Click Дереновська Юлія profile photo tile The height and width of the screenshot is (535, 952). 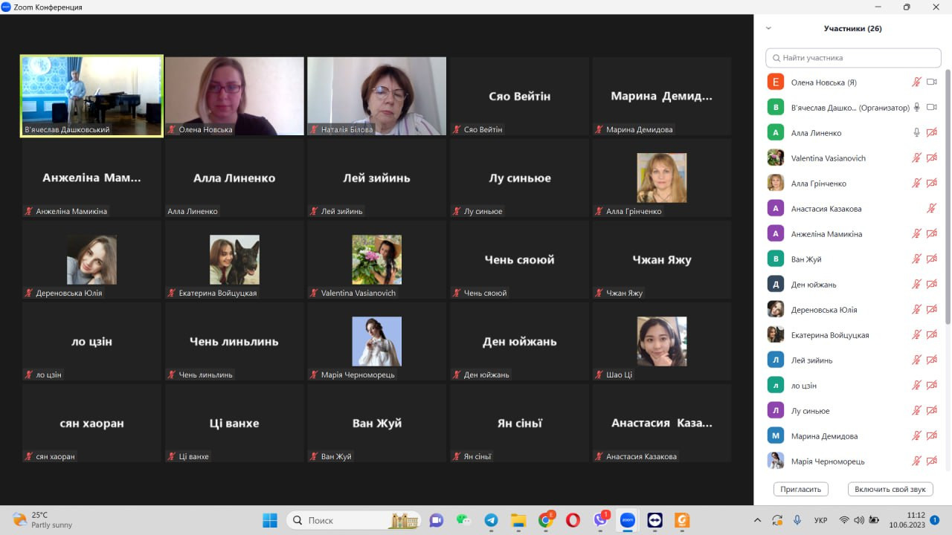tap(91, 259)
